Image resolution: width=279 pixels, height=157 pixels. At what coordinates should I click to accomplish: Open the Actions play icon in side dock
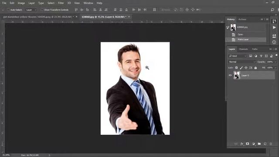point(274,27)
